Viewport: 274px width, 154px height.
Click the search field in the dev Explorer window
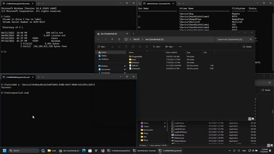click(x=234, y=39)
